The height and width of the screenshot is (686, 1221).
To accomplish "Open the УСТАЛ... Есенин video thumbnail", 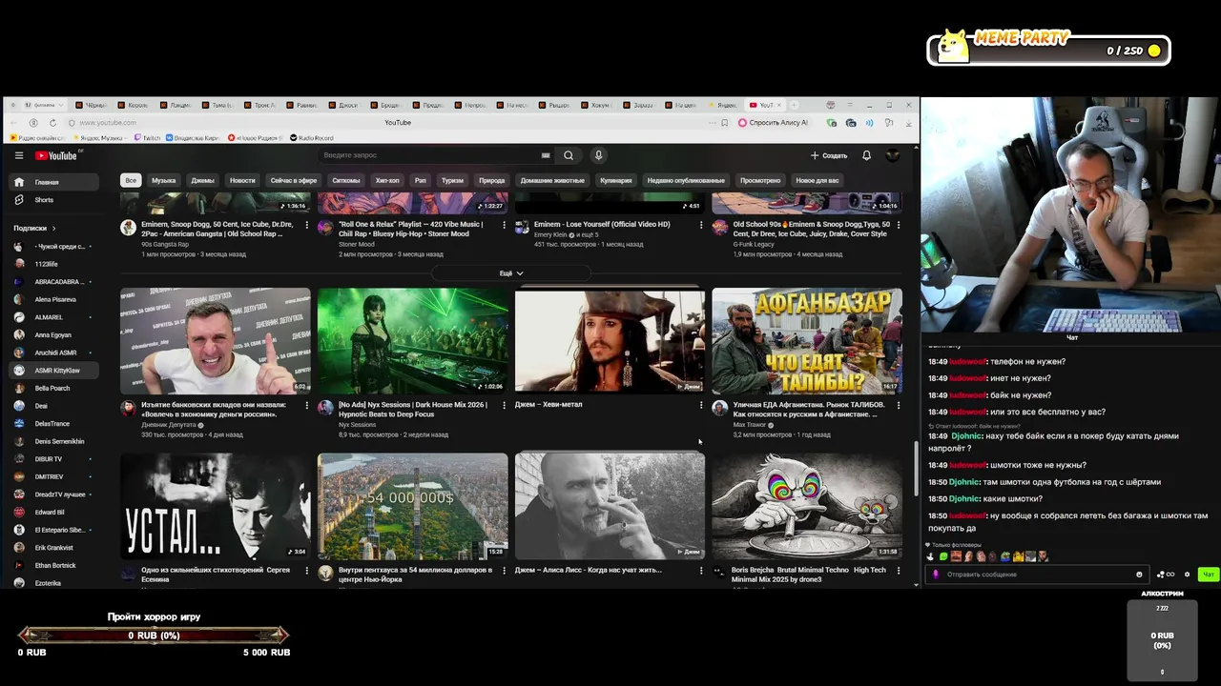I will tap(216, 506).
